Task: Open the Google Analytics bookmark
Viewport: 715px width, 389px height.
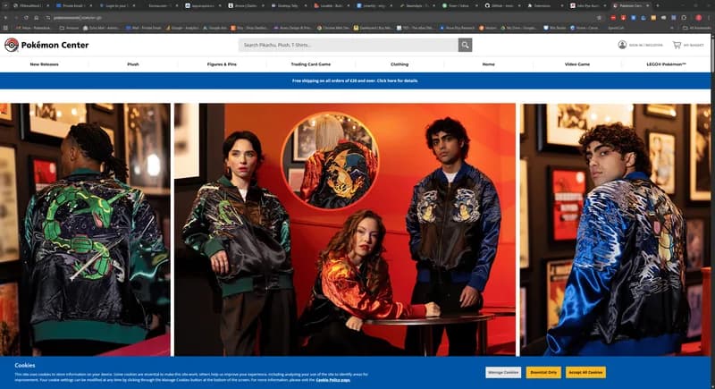Action: (182, 28)
